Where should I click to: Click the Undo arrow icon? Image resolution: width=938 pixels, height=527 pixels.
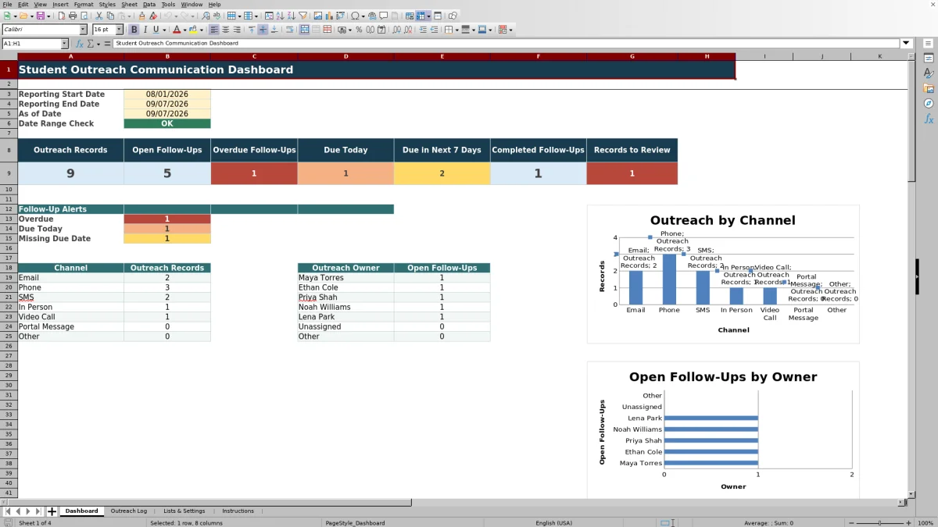tap(167, 16)
